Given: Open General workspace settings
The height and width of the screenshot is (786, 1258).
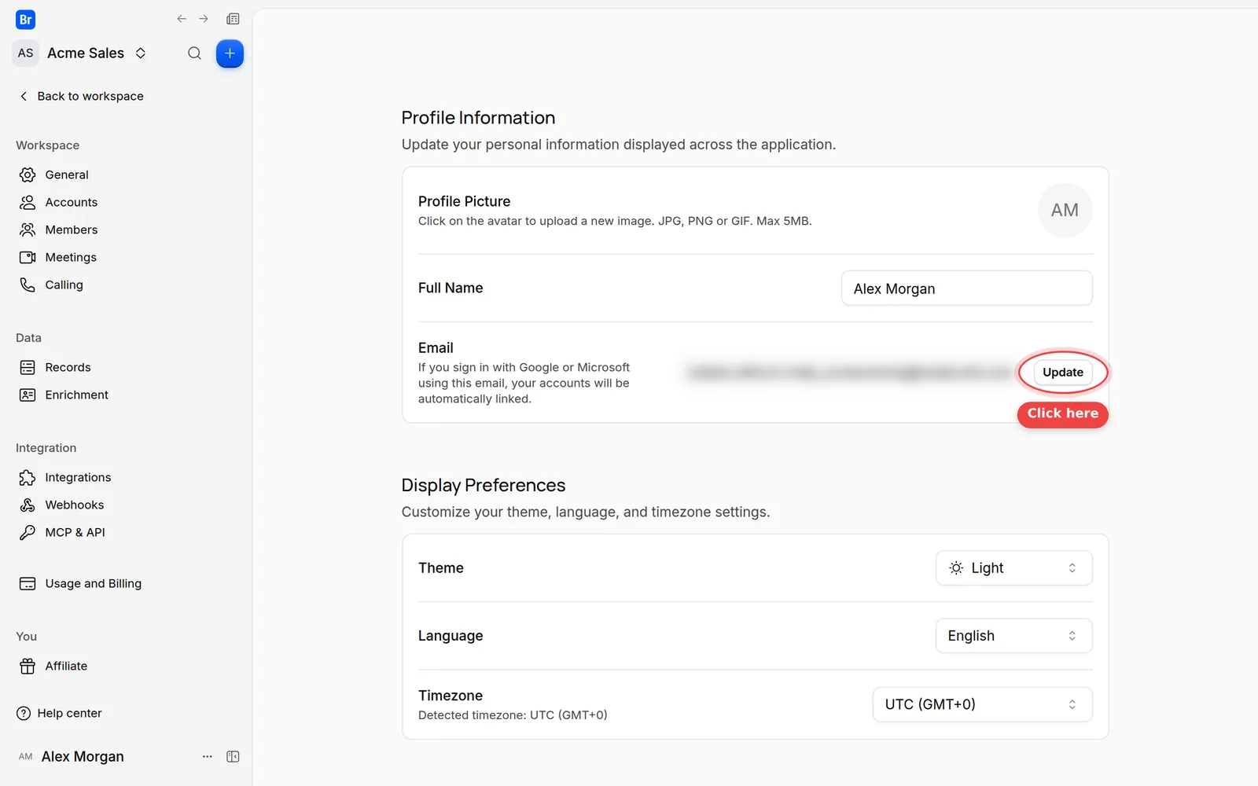Looking at the screenshot, I should pos(67,174).
